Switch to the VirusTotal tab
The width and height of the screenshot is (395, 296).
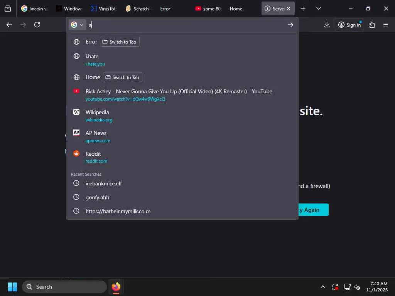point(104,9)
